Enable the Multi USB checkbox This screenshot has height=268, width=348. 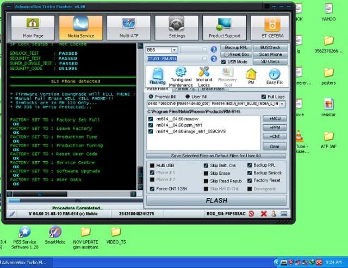tap(152, 165)
